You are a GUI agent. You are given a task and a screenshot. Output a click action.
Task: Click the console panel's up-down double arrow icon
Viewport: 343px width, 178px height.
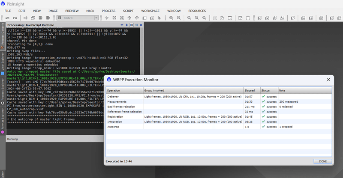click(x=126, y=25)
